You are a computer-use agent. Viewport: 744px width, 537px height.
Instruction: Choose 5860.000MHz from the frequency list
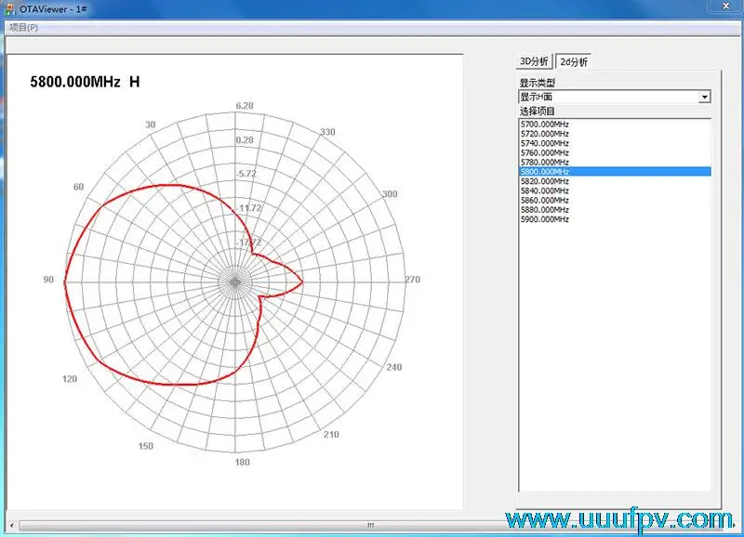coord(545,200)
